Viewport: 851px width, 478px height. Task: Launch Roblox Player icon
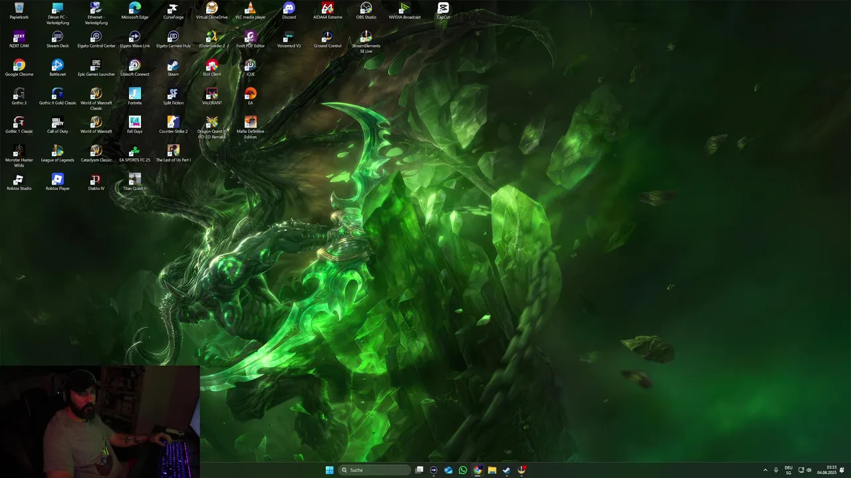point(58,182)
